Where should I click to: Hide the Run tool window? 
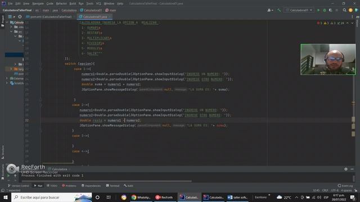click(352, 169)
